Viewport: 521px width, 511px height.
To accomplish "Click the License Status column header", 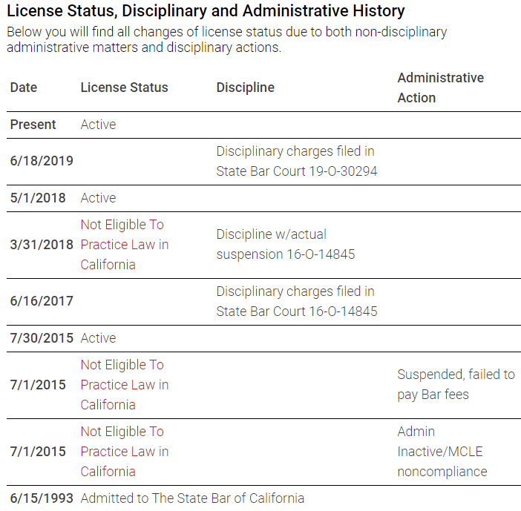I will (x=124, y=88).
